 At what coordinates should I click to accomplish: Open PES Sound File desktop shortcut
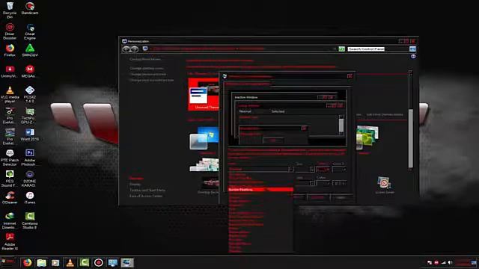[10, 179]
